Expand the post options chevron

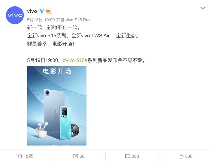(x=202, y=8)
